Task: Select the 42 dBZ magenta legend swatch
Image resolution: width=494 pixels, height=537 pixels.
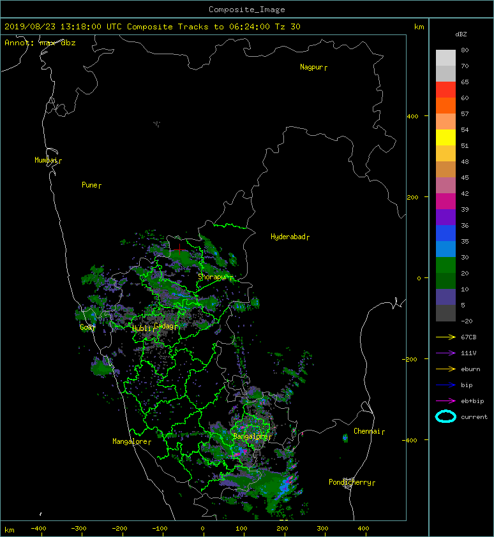Action: point(445,201)
